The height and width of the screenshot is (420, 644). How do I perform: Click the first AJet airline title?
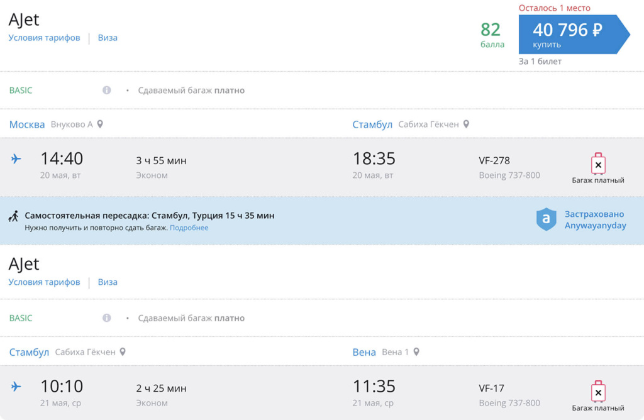[x=24, y=19]
